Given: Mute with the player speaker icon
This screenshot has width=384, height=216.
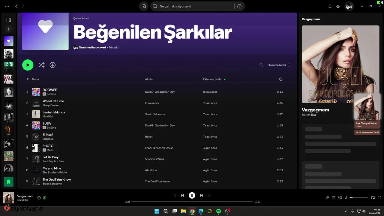Looking at the screenshot, I should click(x=346, y=198).
